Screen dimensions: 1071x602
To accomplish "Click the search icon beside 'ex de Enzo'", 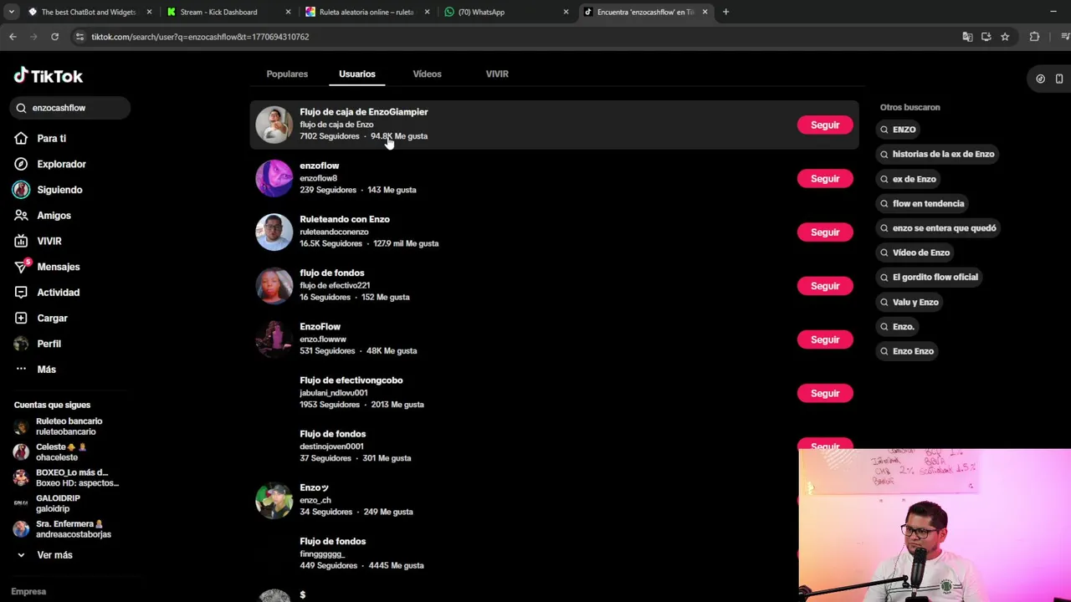I will pos(884,179).
